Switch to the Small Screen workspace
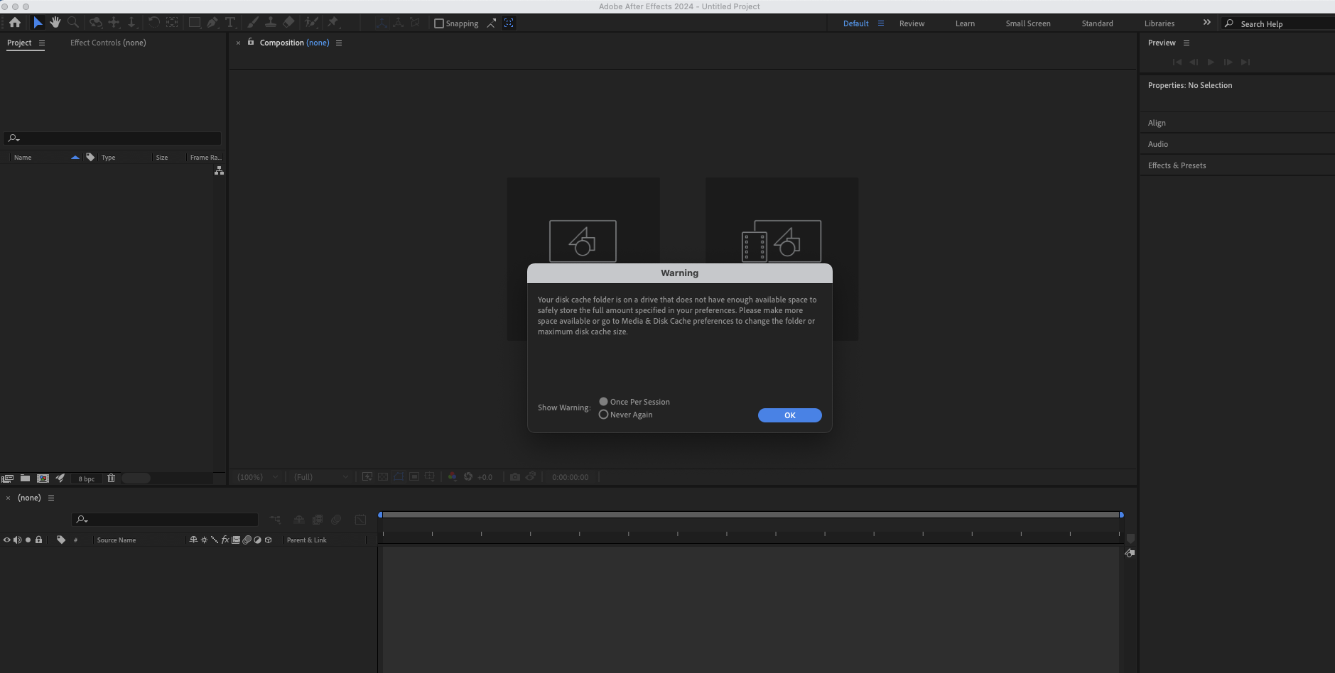The height and width of the screenshot is (673, 1335). pos(1027,23)
